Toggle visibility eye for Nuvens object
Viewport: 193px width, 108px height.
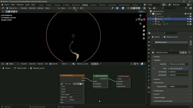coord(188,19)
